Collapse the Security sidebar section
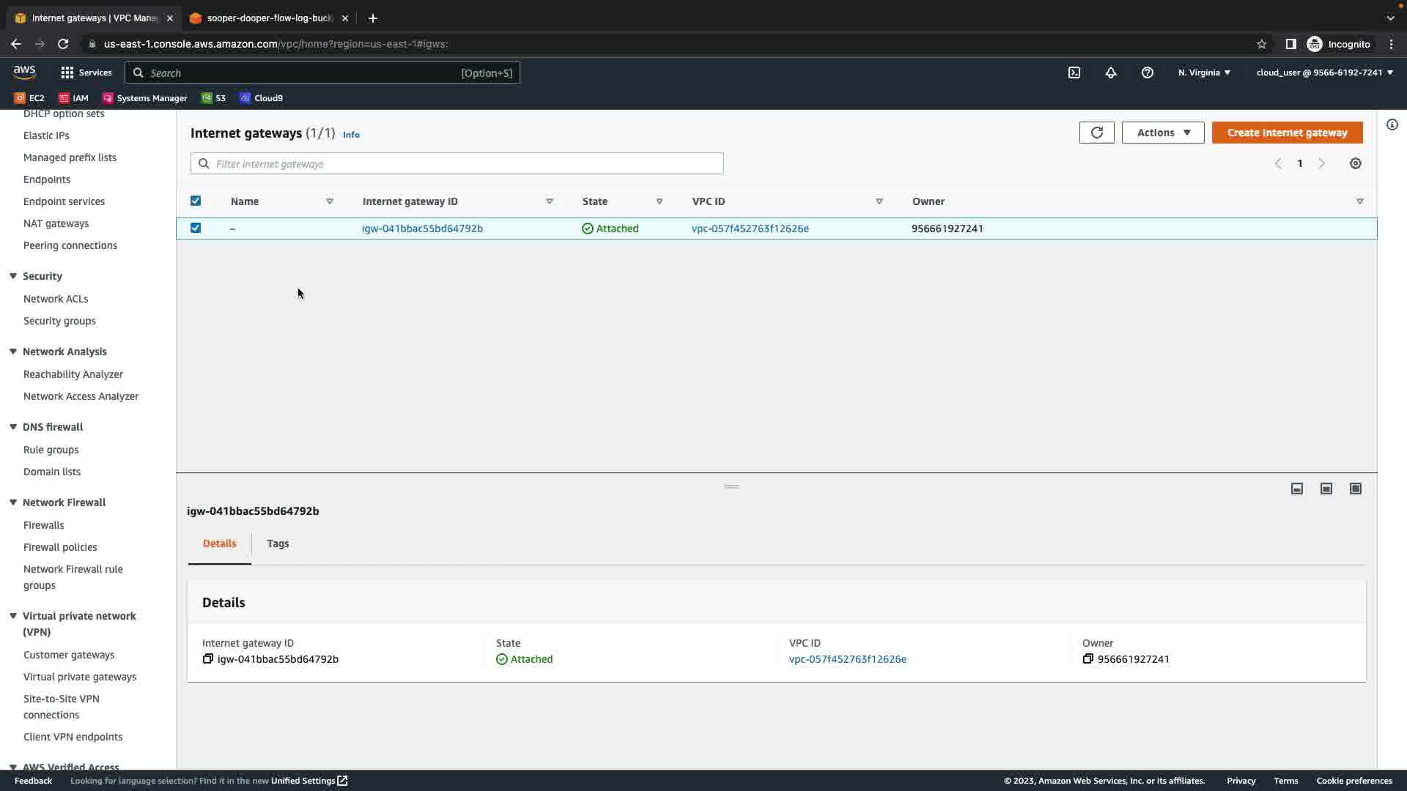 pyautogui.click(x=13, y=276)
